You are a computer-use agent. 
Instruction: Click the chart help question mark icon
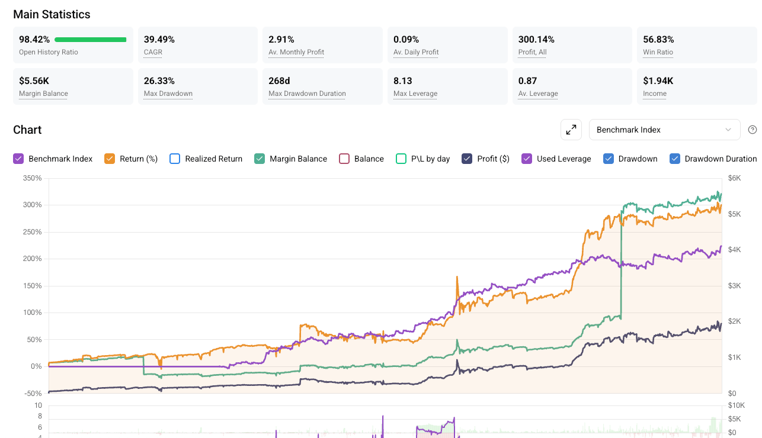[x=753, y=130]
